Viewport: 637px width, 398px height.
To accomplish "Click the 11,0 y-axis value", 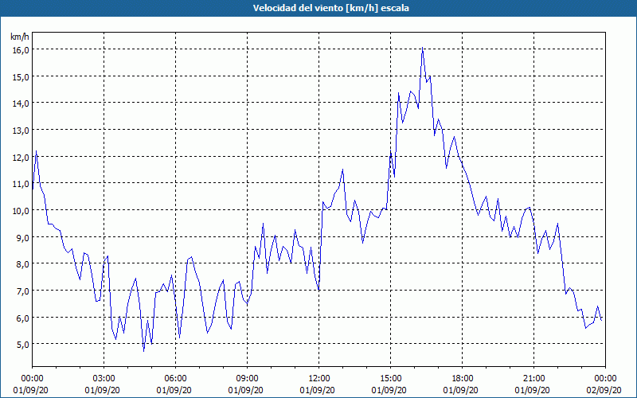I will 21,184.
